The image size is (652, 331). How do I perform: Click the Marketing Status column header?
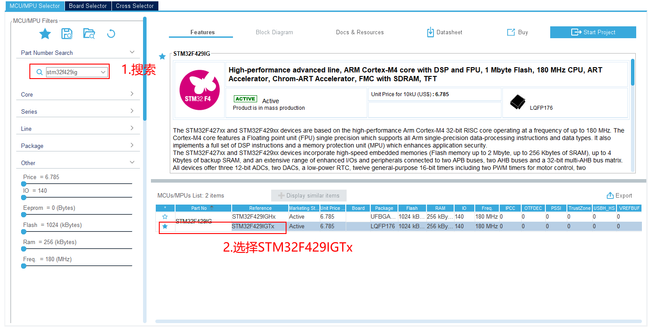(304, 208)
